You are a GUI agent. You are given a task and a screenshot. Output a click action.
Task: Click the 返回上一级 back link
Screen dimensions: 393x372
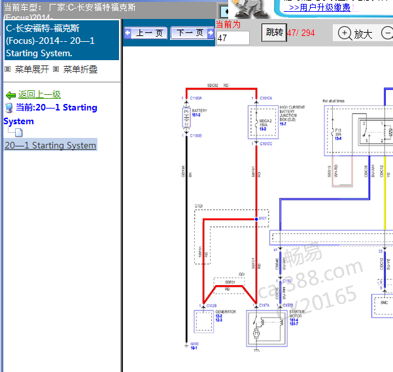(x=39, y=94)
